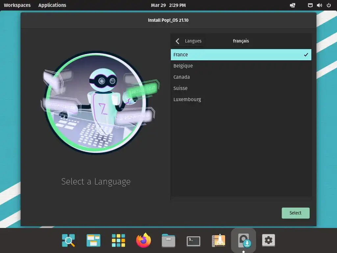Screen dimensions: 337x253
Task: Click the checkmark next to France
Action: pyautogui.click(x=306, y=55)
